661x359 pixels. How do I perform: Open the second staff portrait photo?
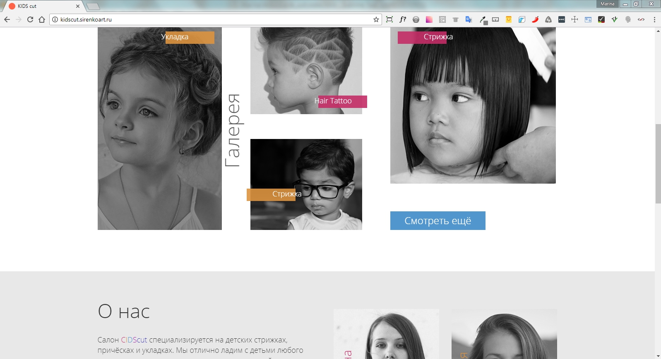pos(504,334)
